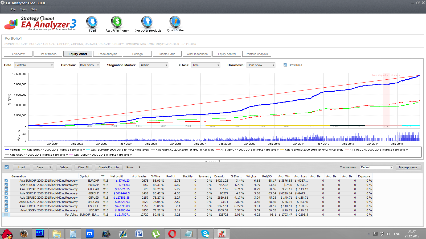Screen dimensions: 426x239
Task: Launch the QuantEditor icon
Action: coord(175,22)
